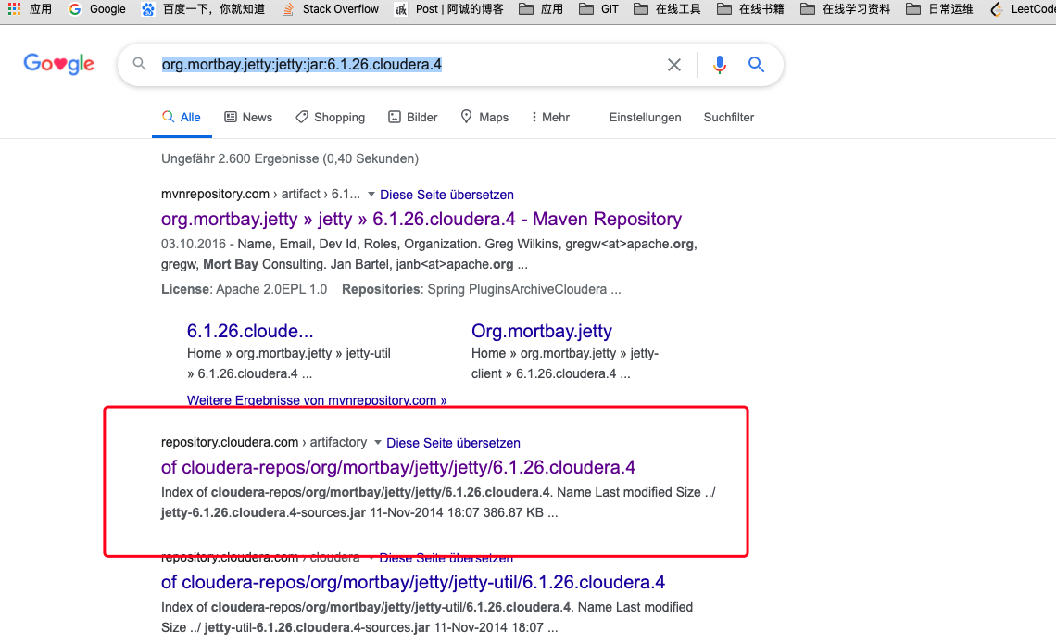This screenshot has height=644, width=1056.
Task: Clear the search box with the X icon
Action: click(x=674, y=65)
